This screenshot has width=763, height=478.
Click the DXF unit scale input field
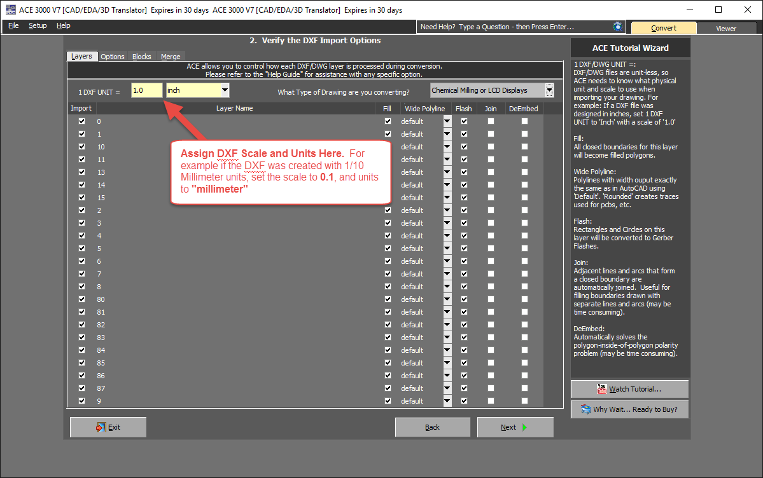tap(147, 90)
